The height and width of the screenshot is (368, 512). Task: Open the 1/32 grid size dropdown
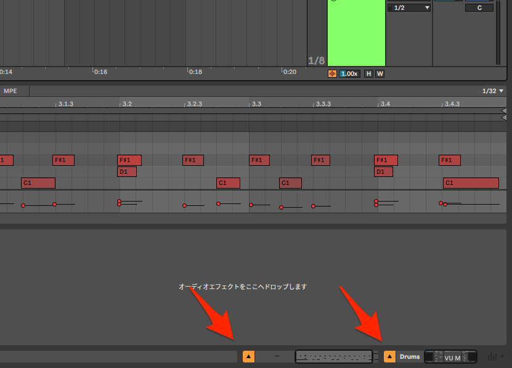pyautogui.click(x=493, y=91)
